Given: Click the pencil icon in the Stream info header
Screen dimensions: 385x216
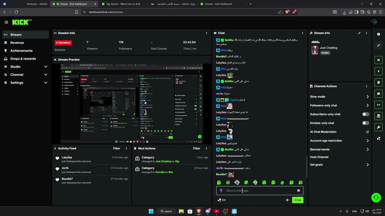Looking at the screenshot, I should tap(359, 33).
